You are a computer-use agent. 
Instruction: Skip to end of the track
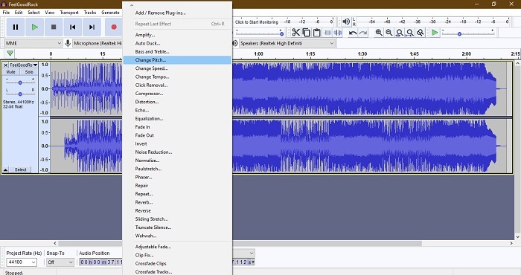pos(92,27)
